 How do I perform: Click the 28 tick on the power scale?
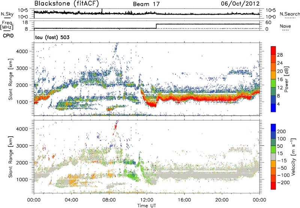(280, 55)
